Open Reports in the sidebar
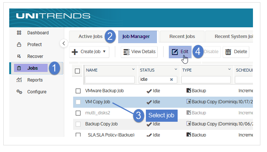Screen dimensions: 267x152 (x=35, y=80)
